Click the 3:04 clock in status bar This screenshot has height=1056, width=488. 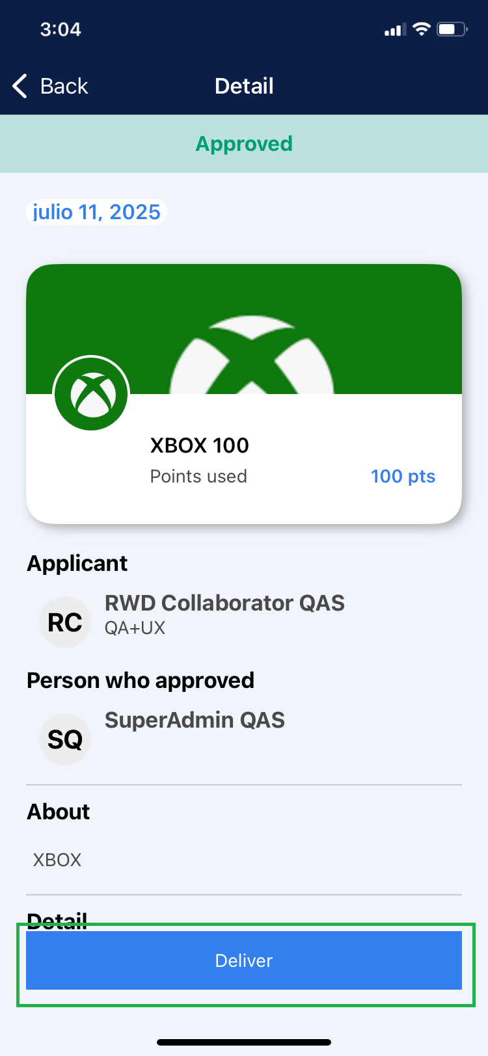point(61,29)
